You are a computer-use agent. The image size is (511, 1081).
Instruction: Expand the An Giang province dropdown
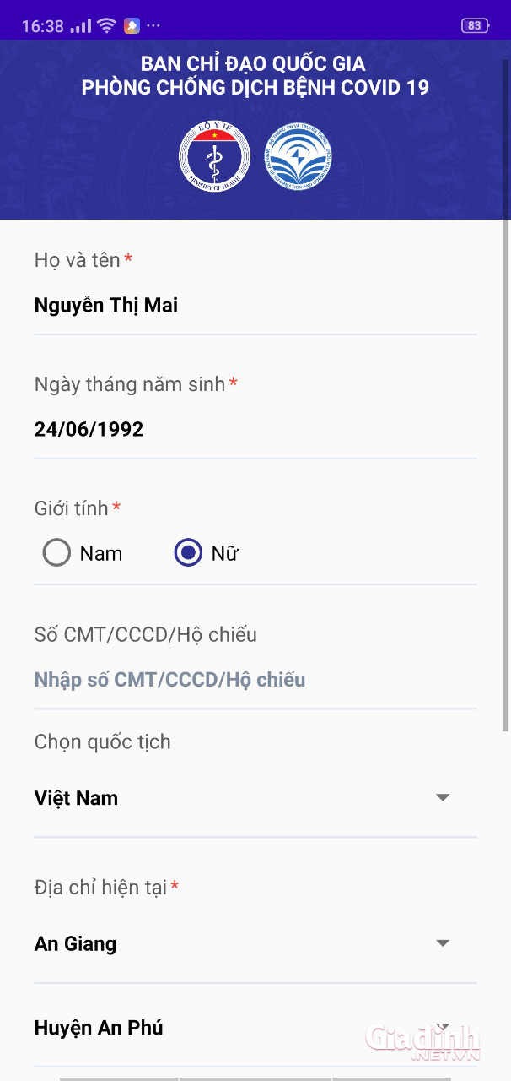[x=255, y=943]
